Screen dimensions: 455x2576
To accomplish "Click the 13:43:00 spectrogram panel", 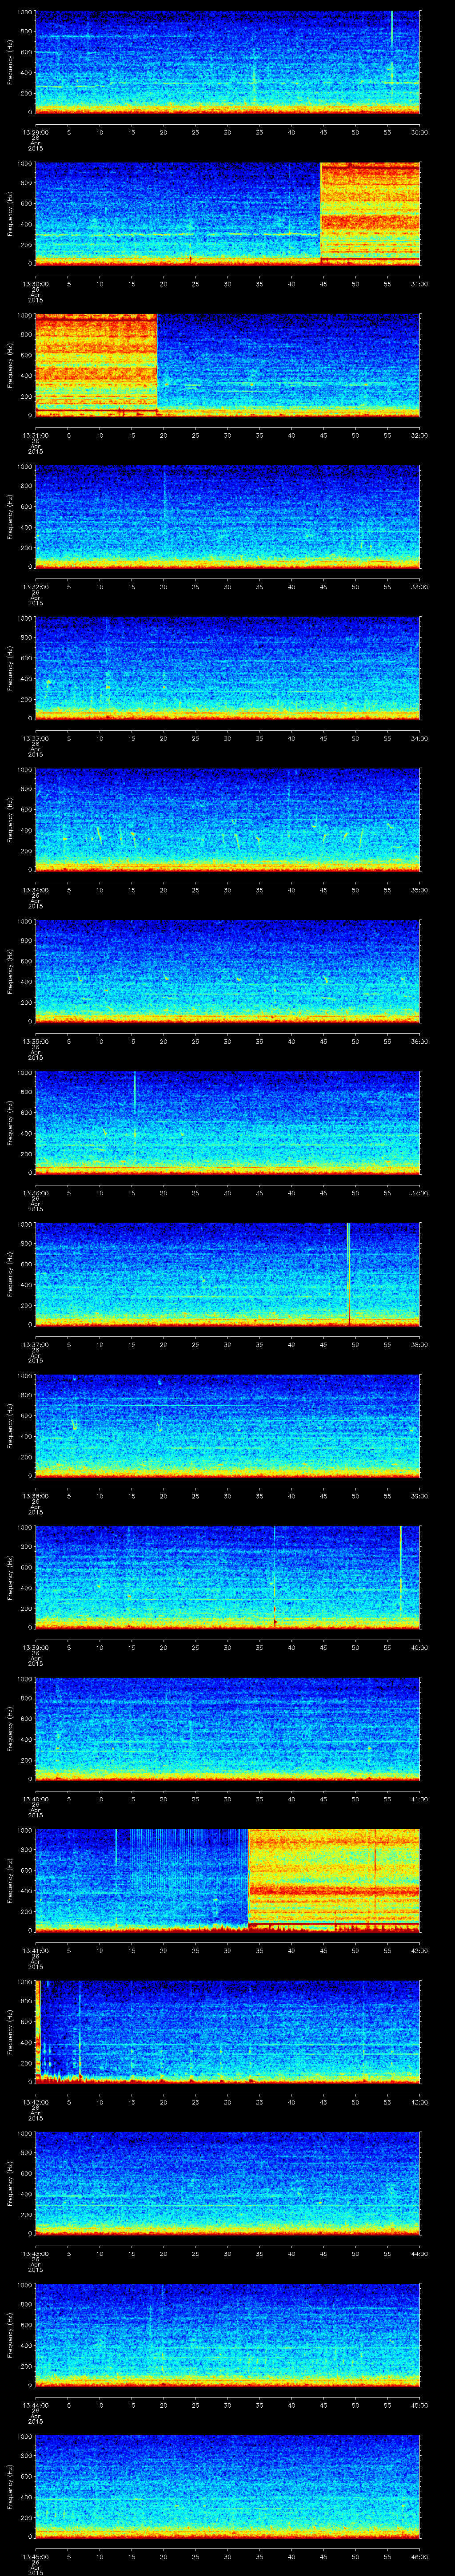I will pos(228,2183).
